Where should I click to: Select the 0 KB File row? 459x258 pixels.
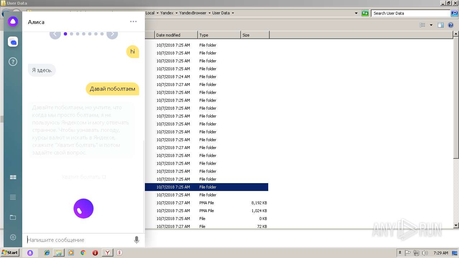[x=207, y=219]
